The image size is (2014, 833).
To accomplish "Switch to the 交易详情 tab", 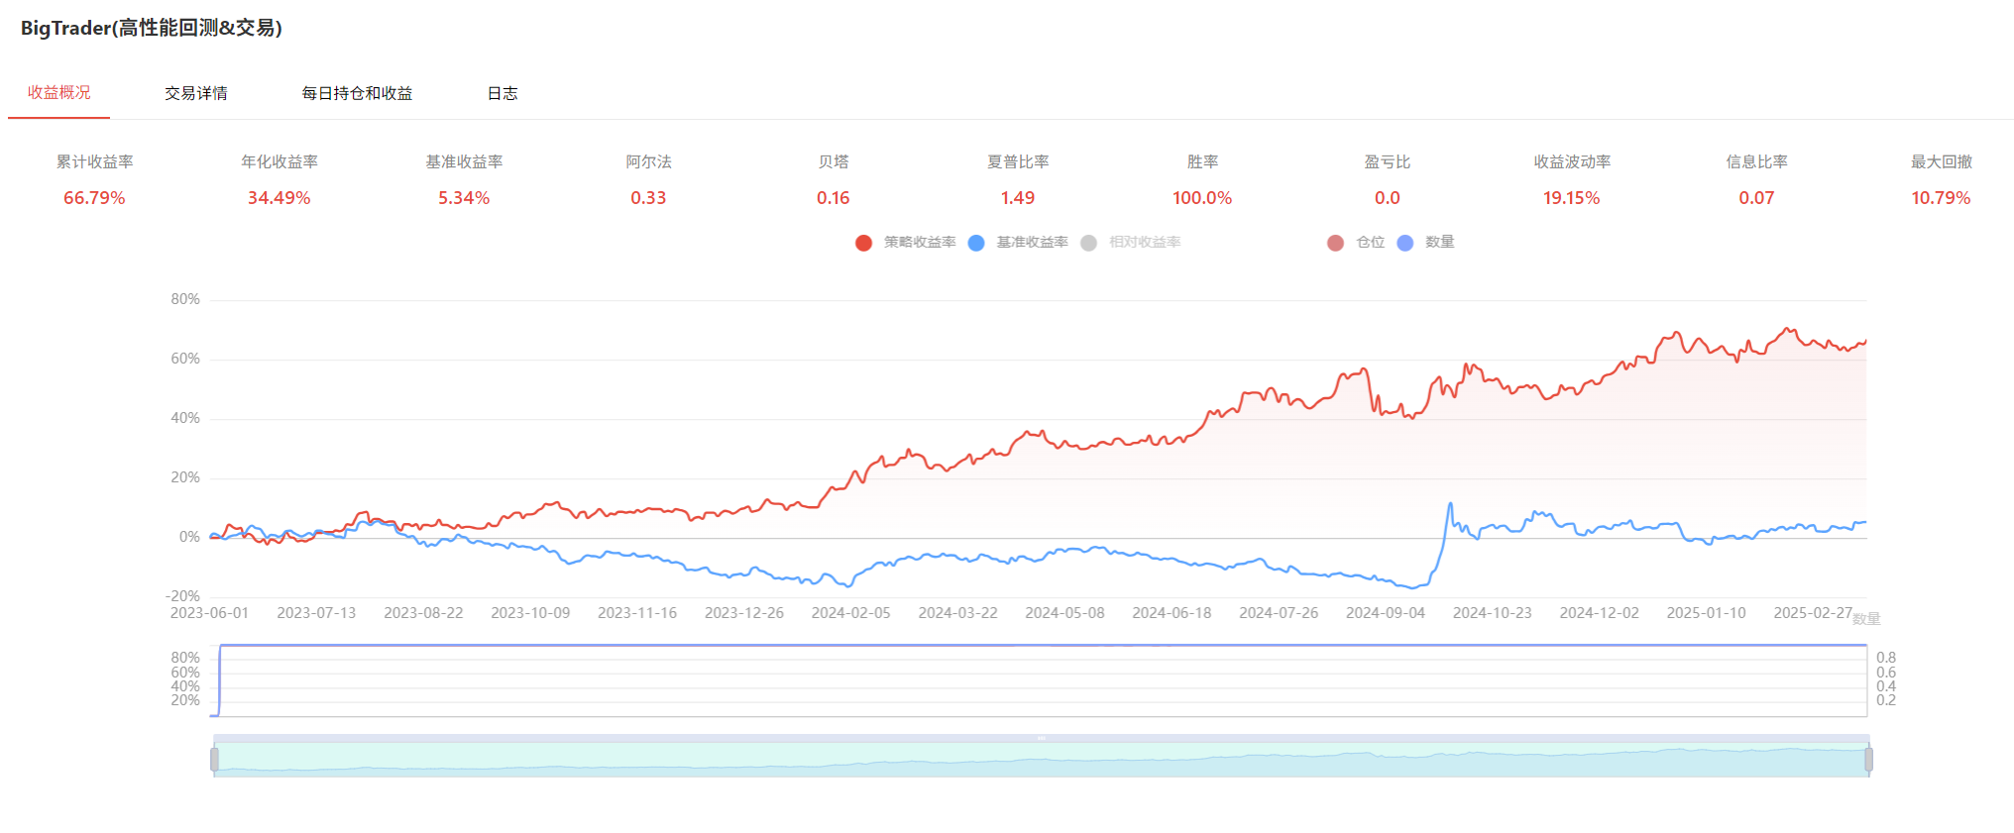I will [195, 93].
